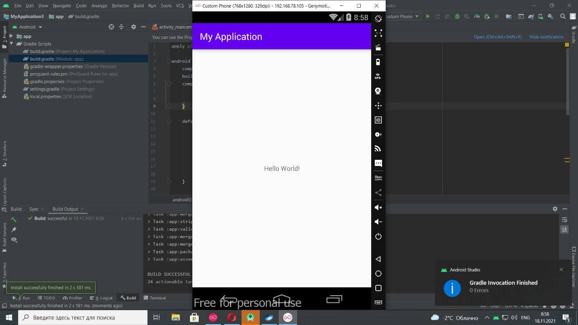Viewport: 578px width, 325px height.
Task: Click Windows taskbar search field
Action: pos(83,317)
